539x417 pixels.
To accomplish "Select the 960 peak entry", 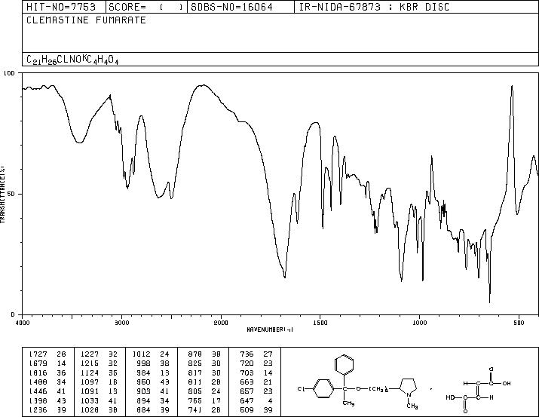I will tap(153, 382).
